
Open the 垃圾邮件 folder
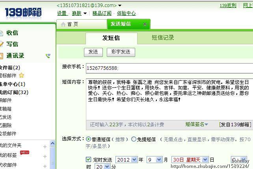click(x=8, y=134)
